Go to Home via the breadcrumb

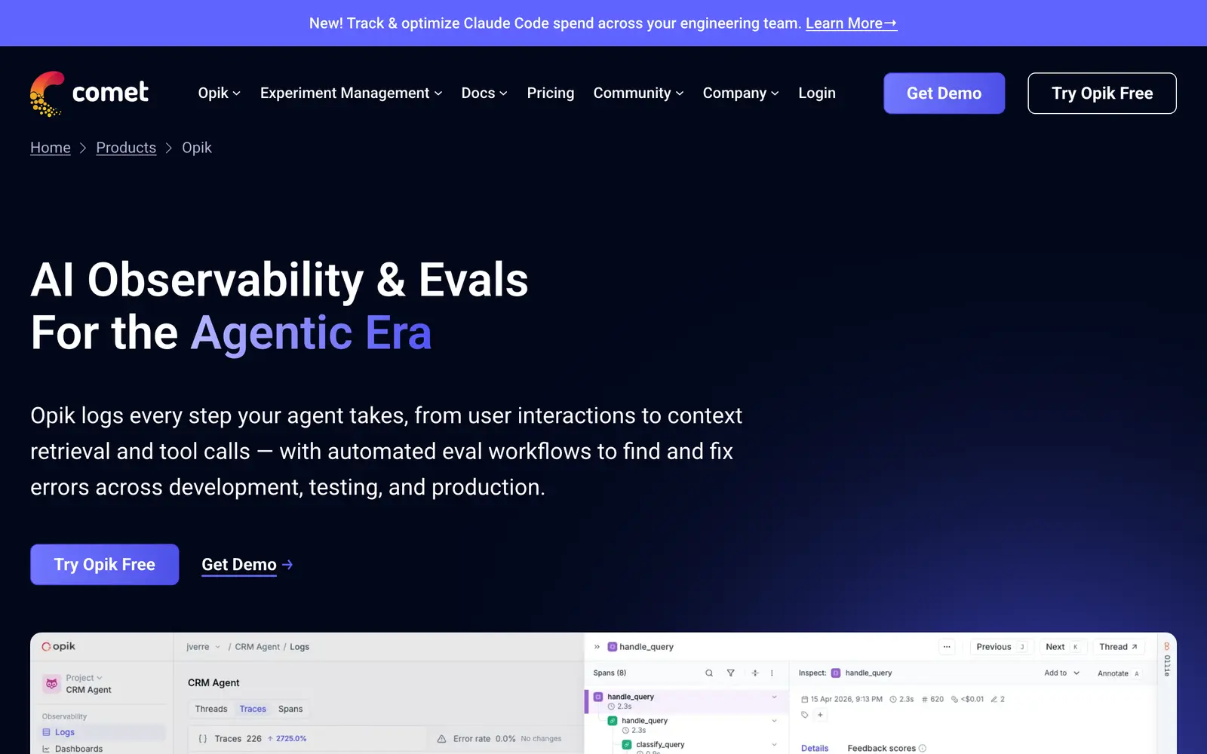(51, 148)
